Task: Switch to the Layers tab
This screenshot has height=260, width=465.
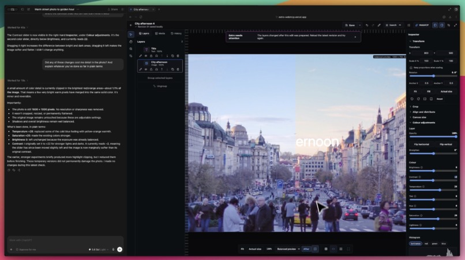Action: point(144,33)
